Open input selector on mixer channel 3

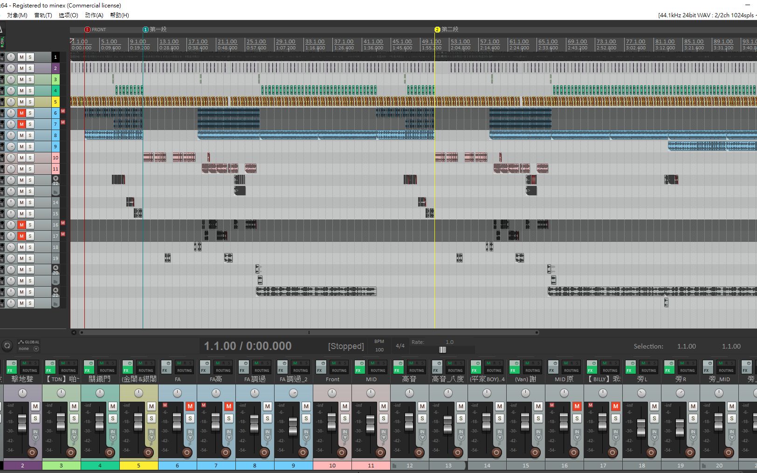coord(74,435)
